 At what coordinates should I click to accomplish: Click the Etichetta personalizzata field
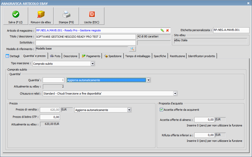point(231,30)
